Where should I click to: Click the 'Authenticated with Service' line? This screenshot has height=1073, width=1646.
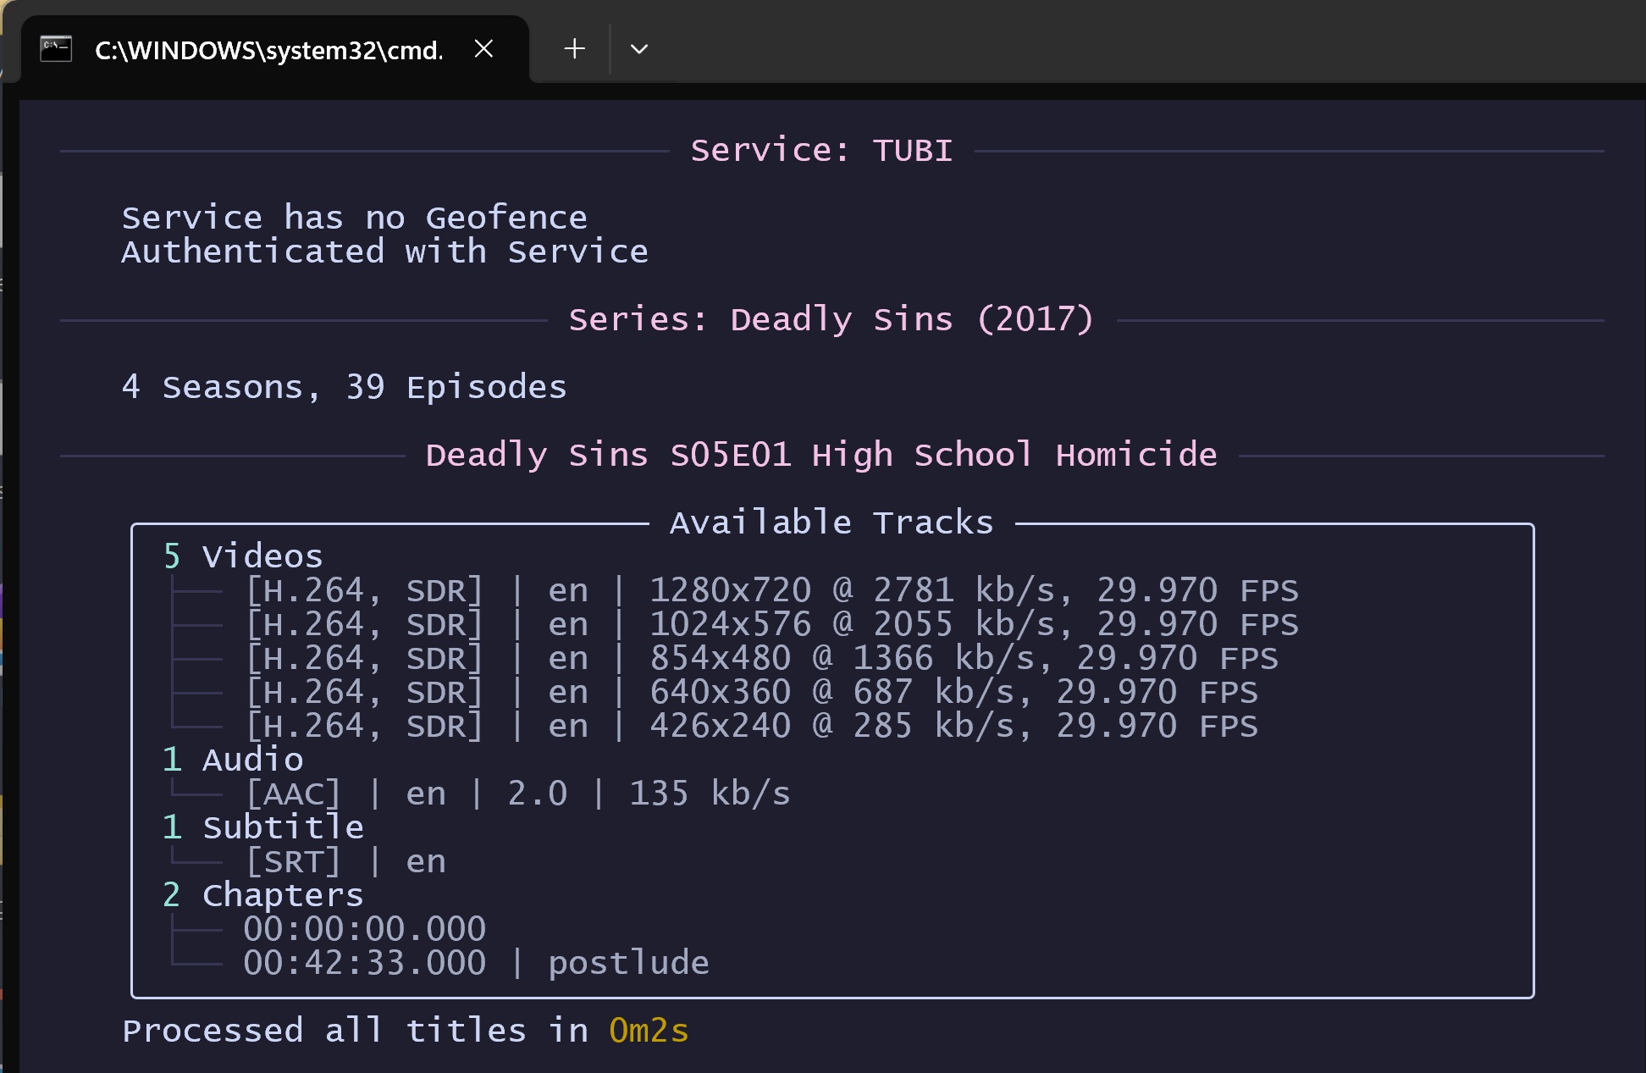pyautogui.click(x=384, y=252)
